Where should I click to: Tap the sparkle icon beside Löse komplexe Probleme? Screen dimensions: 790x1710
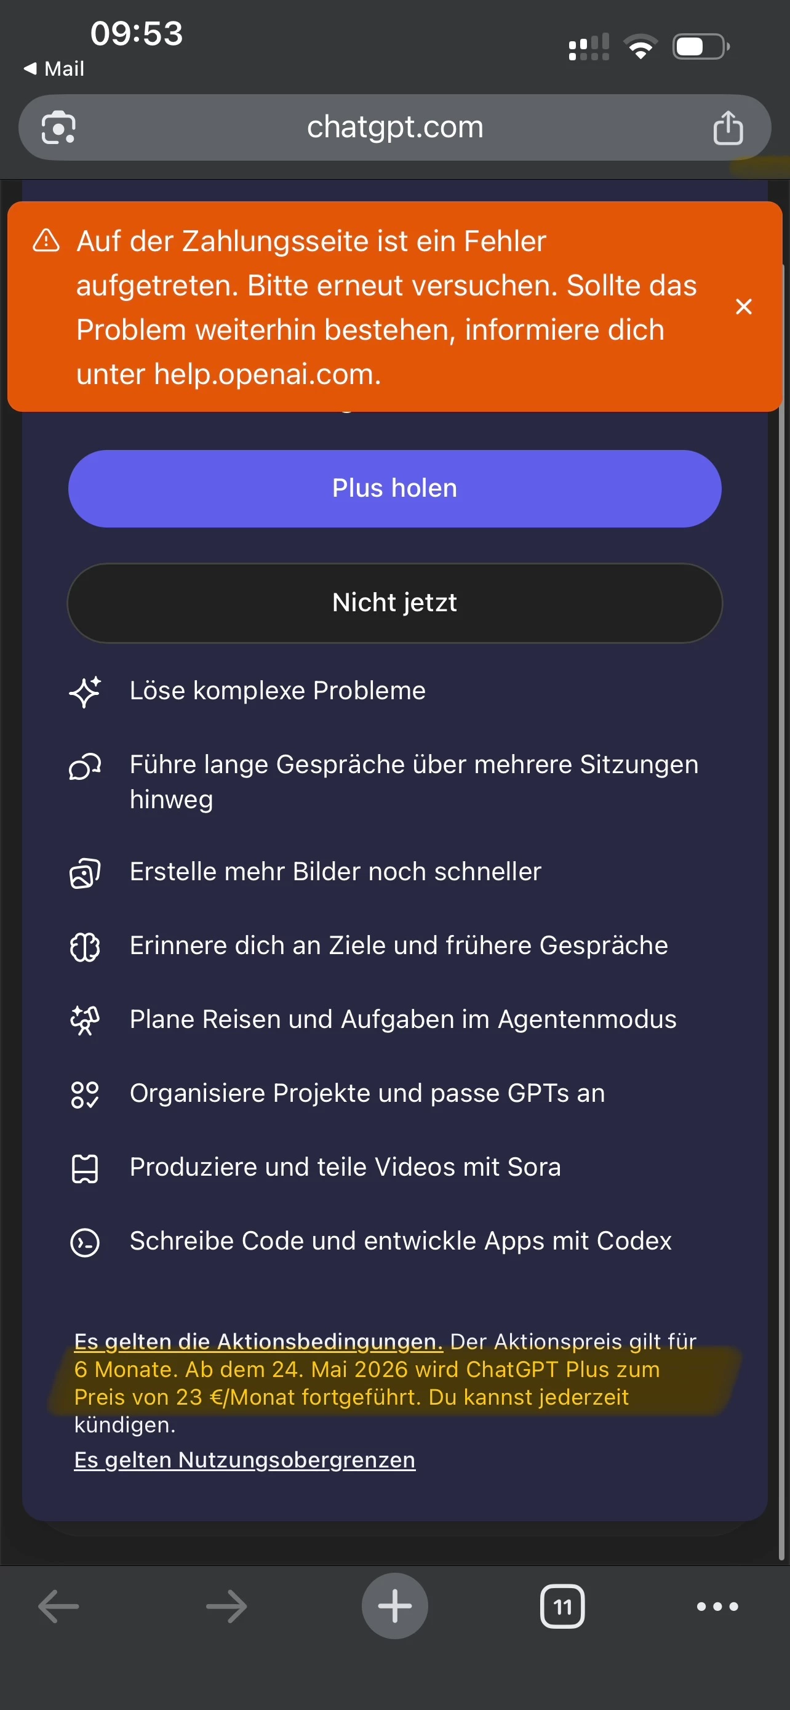pos(85,692)
